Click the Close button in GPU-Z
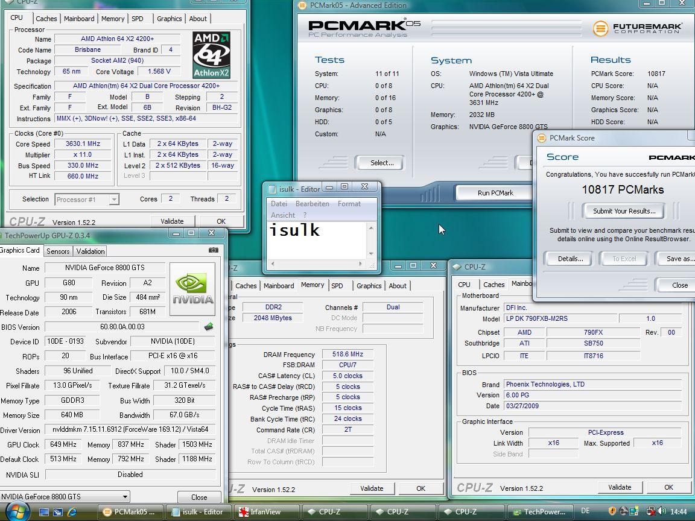The image size is (695, 521). pos(199,497)
